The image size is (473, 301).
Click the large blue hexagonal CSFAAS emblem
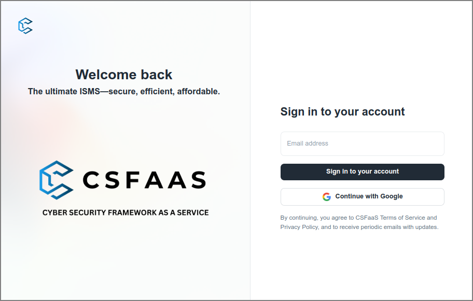57,180
